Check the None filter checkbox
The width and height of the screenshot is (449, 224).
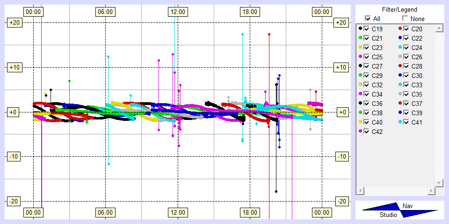coord(405,19)
